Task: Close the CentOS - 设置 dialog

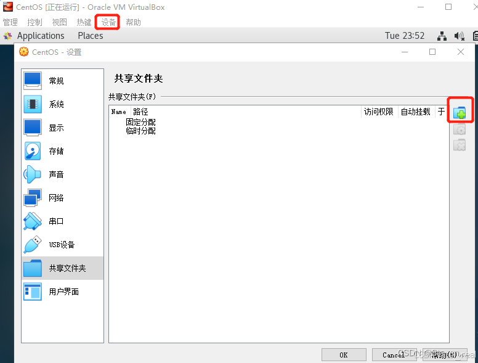Action: pos(461,52)
